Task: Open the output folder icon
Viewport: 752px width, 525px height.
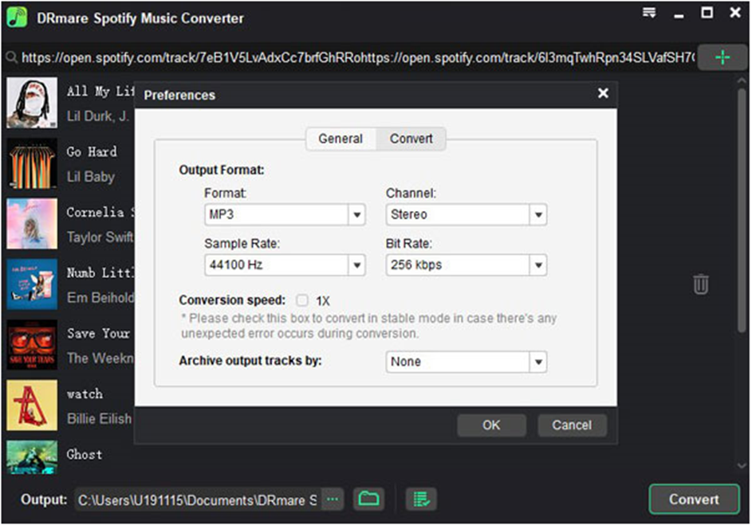Action: point(368,500)
